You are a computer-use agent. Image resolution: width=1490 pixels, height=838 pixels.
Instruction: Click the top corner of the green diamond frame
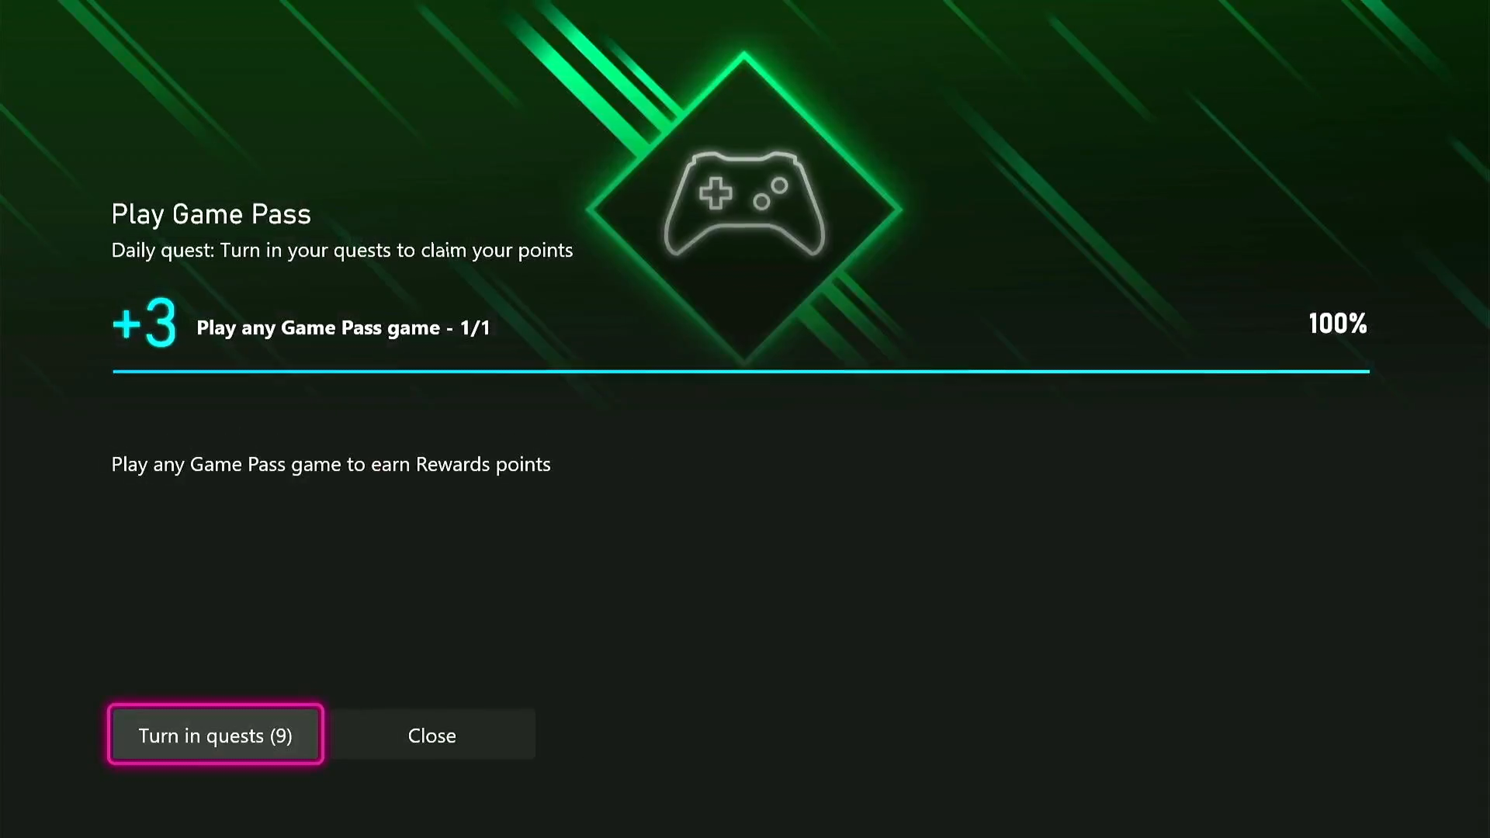743,57
